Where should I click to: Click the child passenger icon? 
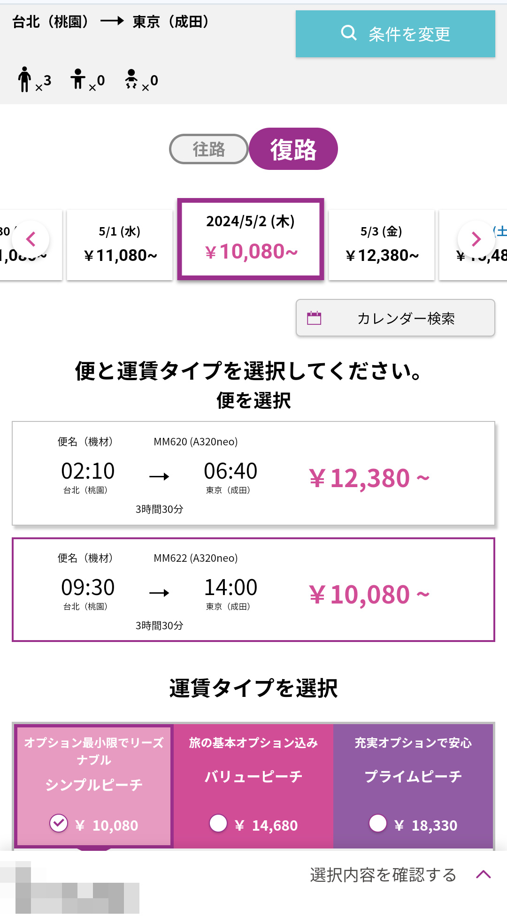(x=78, y=79)
